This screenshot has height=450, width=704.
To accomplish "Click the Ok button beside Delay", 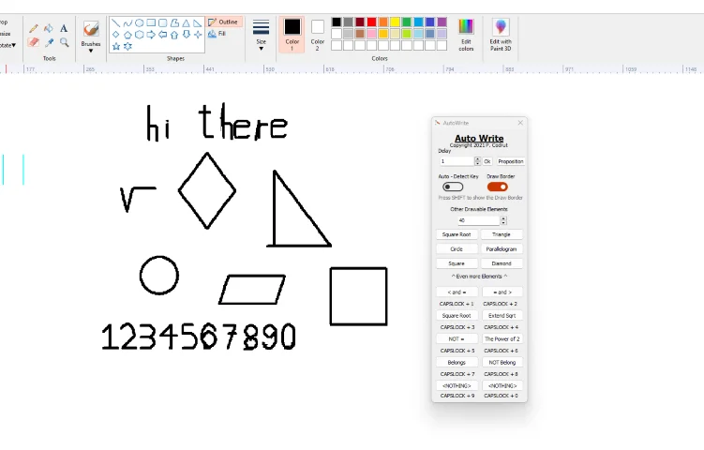I will pos(487,161).
